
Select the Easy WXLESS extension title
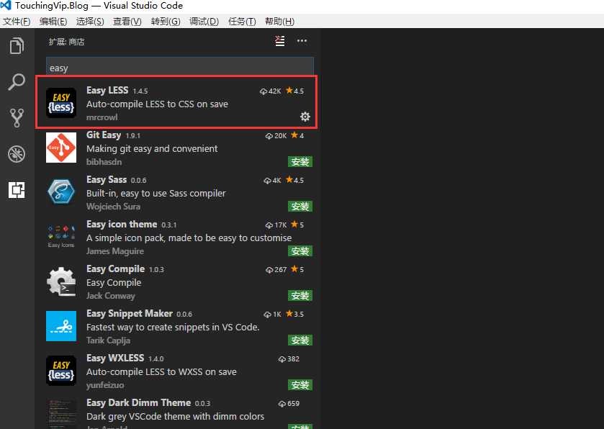coord(115,358)
